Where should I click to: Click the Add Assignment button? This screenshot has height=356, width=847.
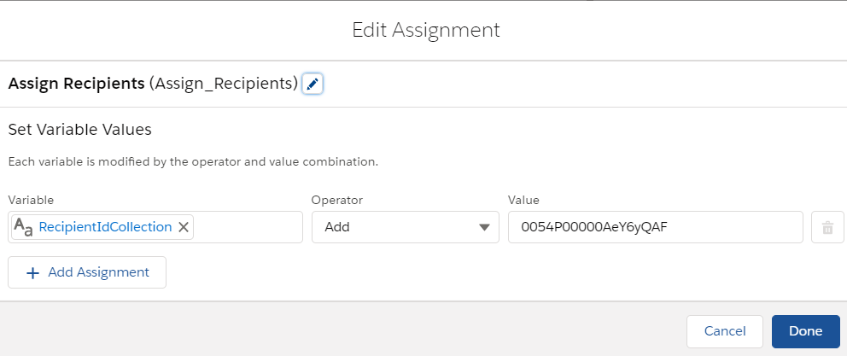pyautogui.click(x=87, y=272)
